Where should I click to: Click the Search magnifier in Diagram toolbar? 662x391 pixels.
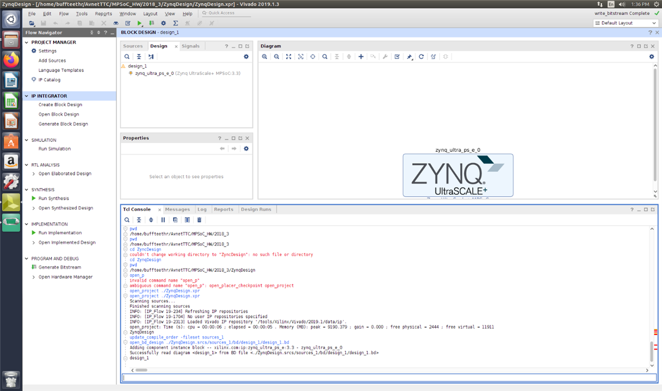click(x=325, y=56)
